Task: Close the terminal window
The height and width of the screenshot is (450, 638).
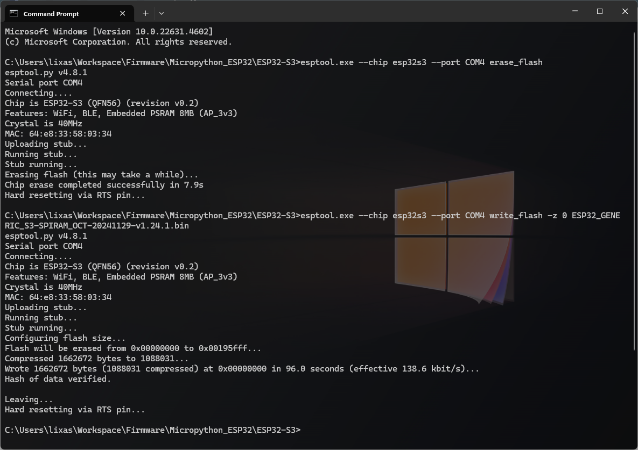Action: (625, 11)
